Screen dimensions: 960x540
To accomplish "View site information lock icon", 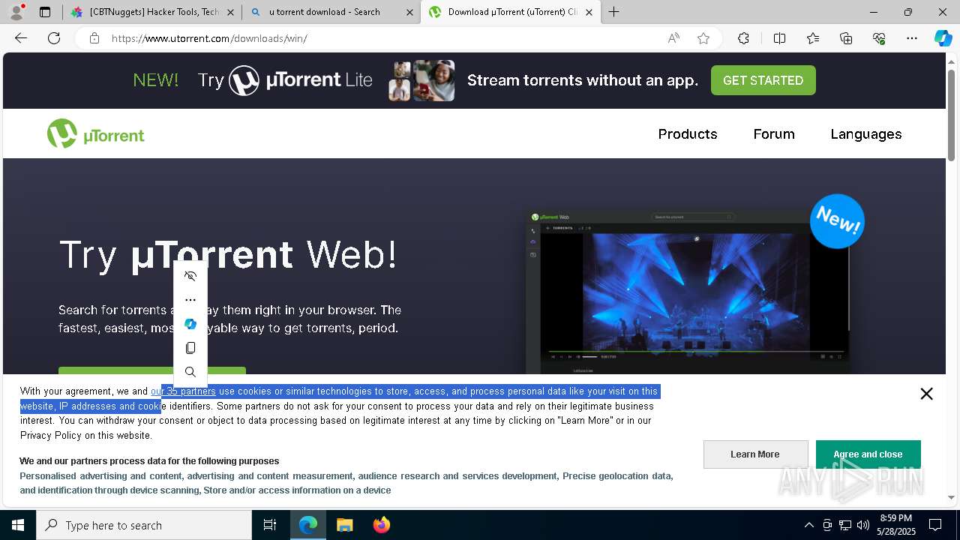I will [94, 38].
